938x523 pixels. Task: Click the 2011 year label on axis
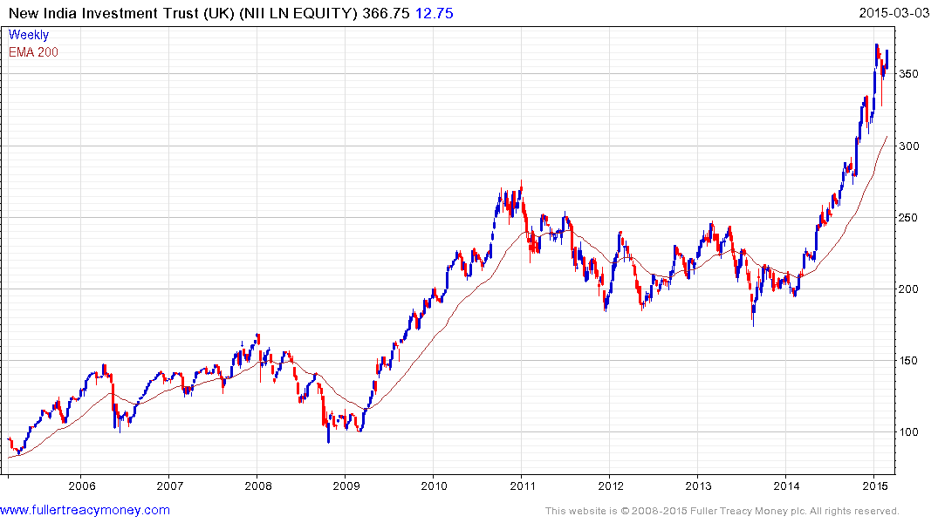coord(523,486)
